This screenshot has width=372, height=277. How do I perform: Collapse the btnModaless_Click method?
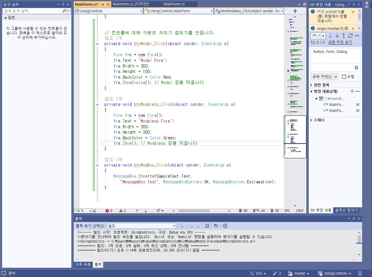coord(97,104)
